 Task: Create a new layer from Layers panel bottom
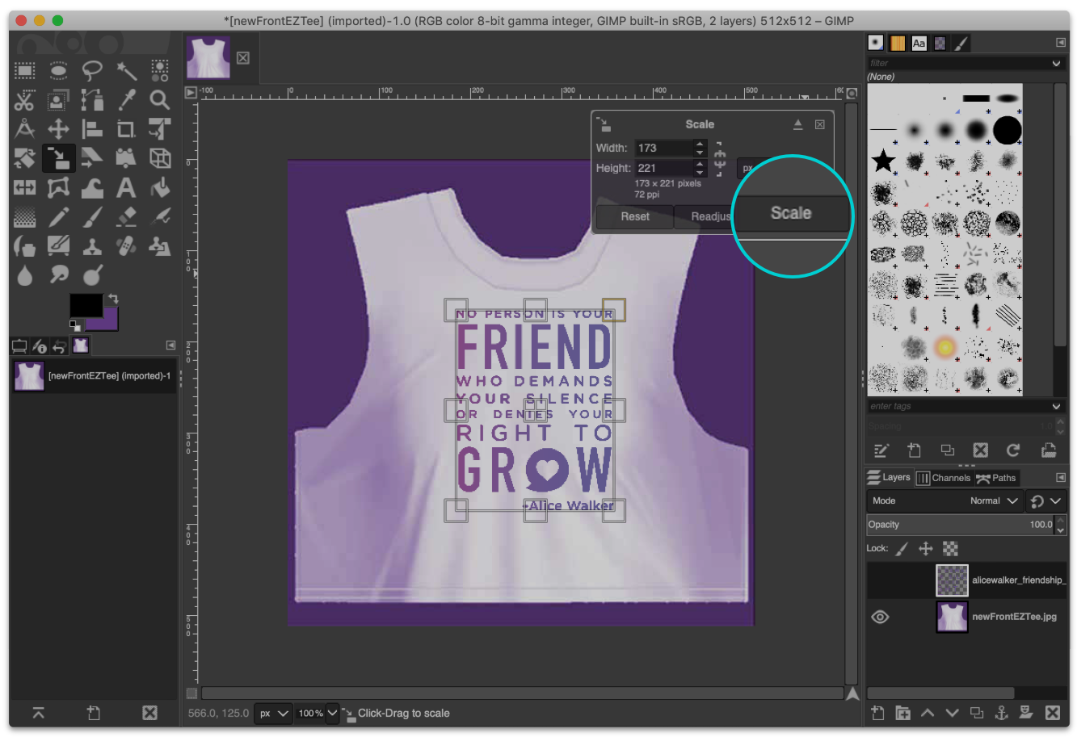point(877,712)
